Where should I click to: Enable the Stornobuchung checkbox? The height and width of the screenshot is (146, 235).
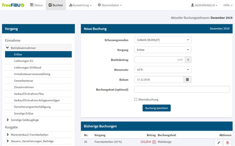(x=136, y=99)
